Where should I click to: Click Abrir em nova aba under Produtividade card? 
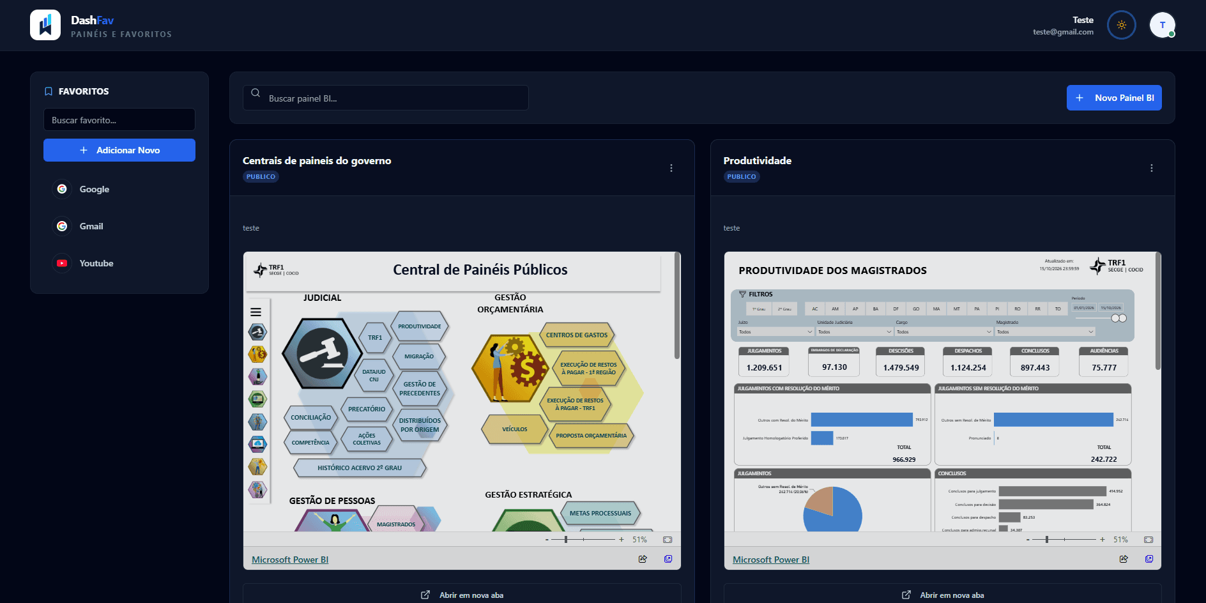pyautogui.click(x=943, y=595)
